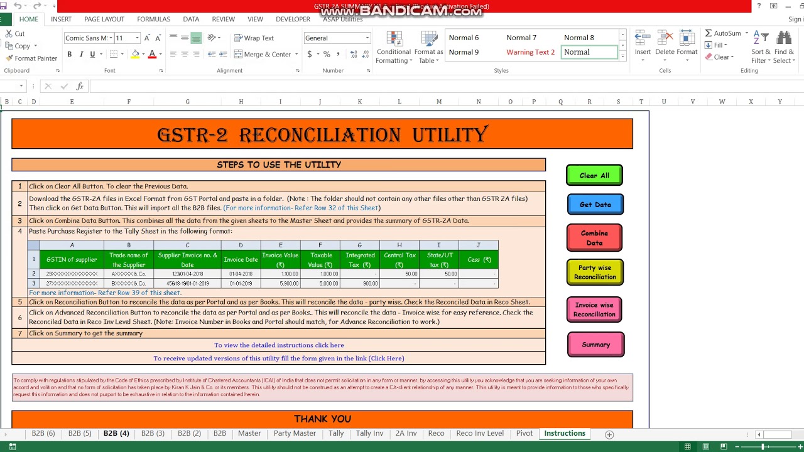Expand the cell styles gallery
Screen dimensions: 804x452
tap(622, 56)
